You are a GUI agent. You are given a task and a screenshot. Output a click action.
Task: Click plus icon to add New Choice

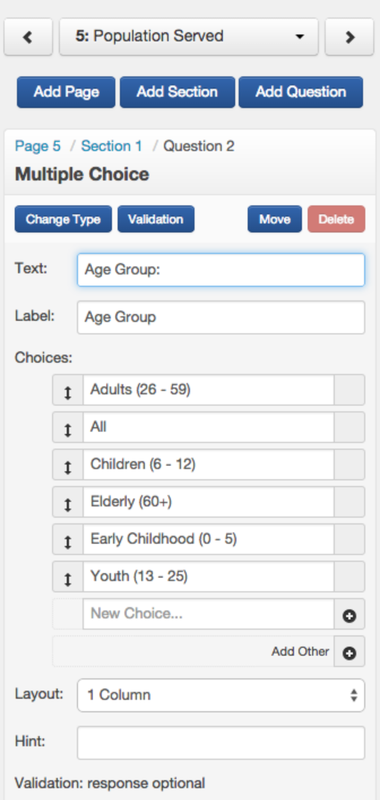[349, 614]
